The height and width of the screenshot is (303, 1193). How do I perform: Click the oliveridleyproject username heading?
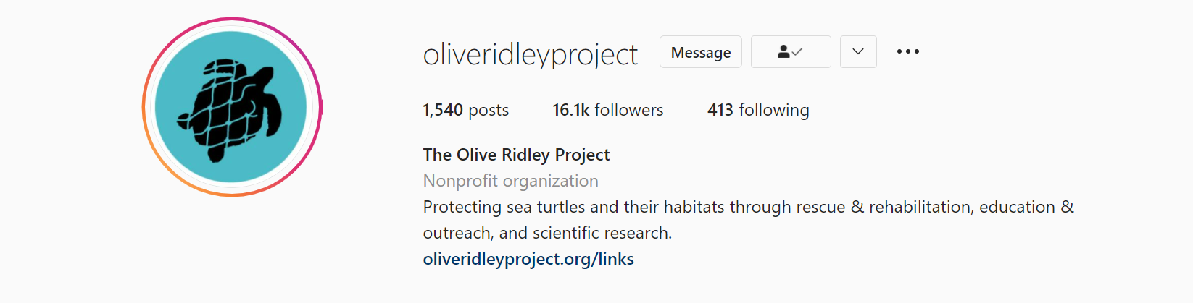[530, 54]
